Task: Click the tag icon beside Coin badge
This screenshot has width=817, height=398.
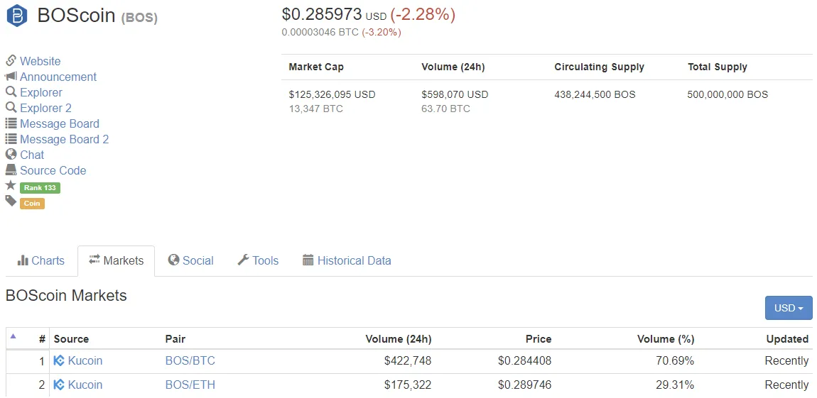Action: coord(11,201)
